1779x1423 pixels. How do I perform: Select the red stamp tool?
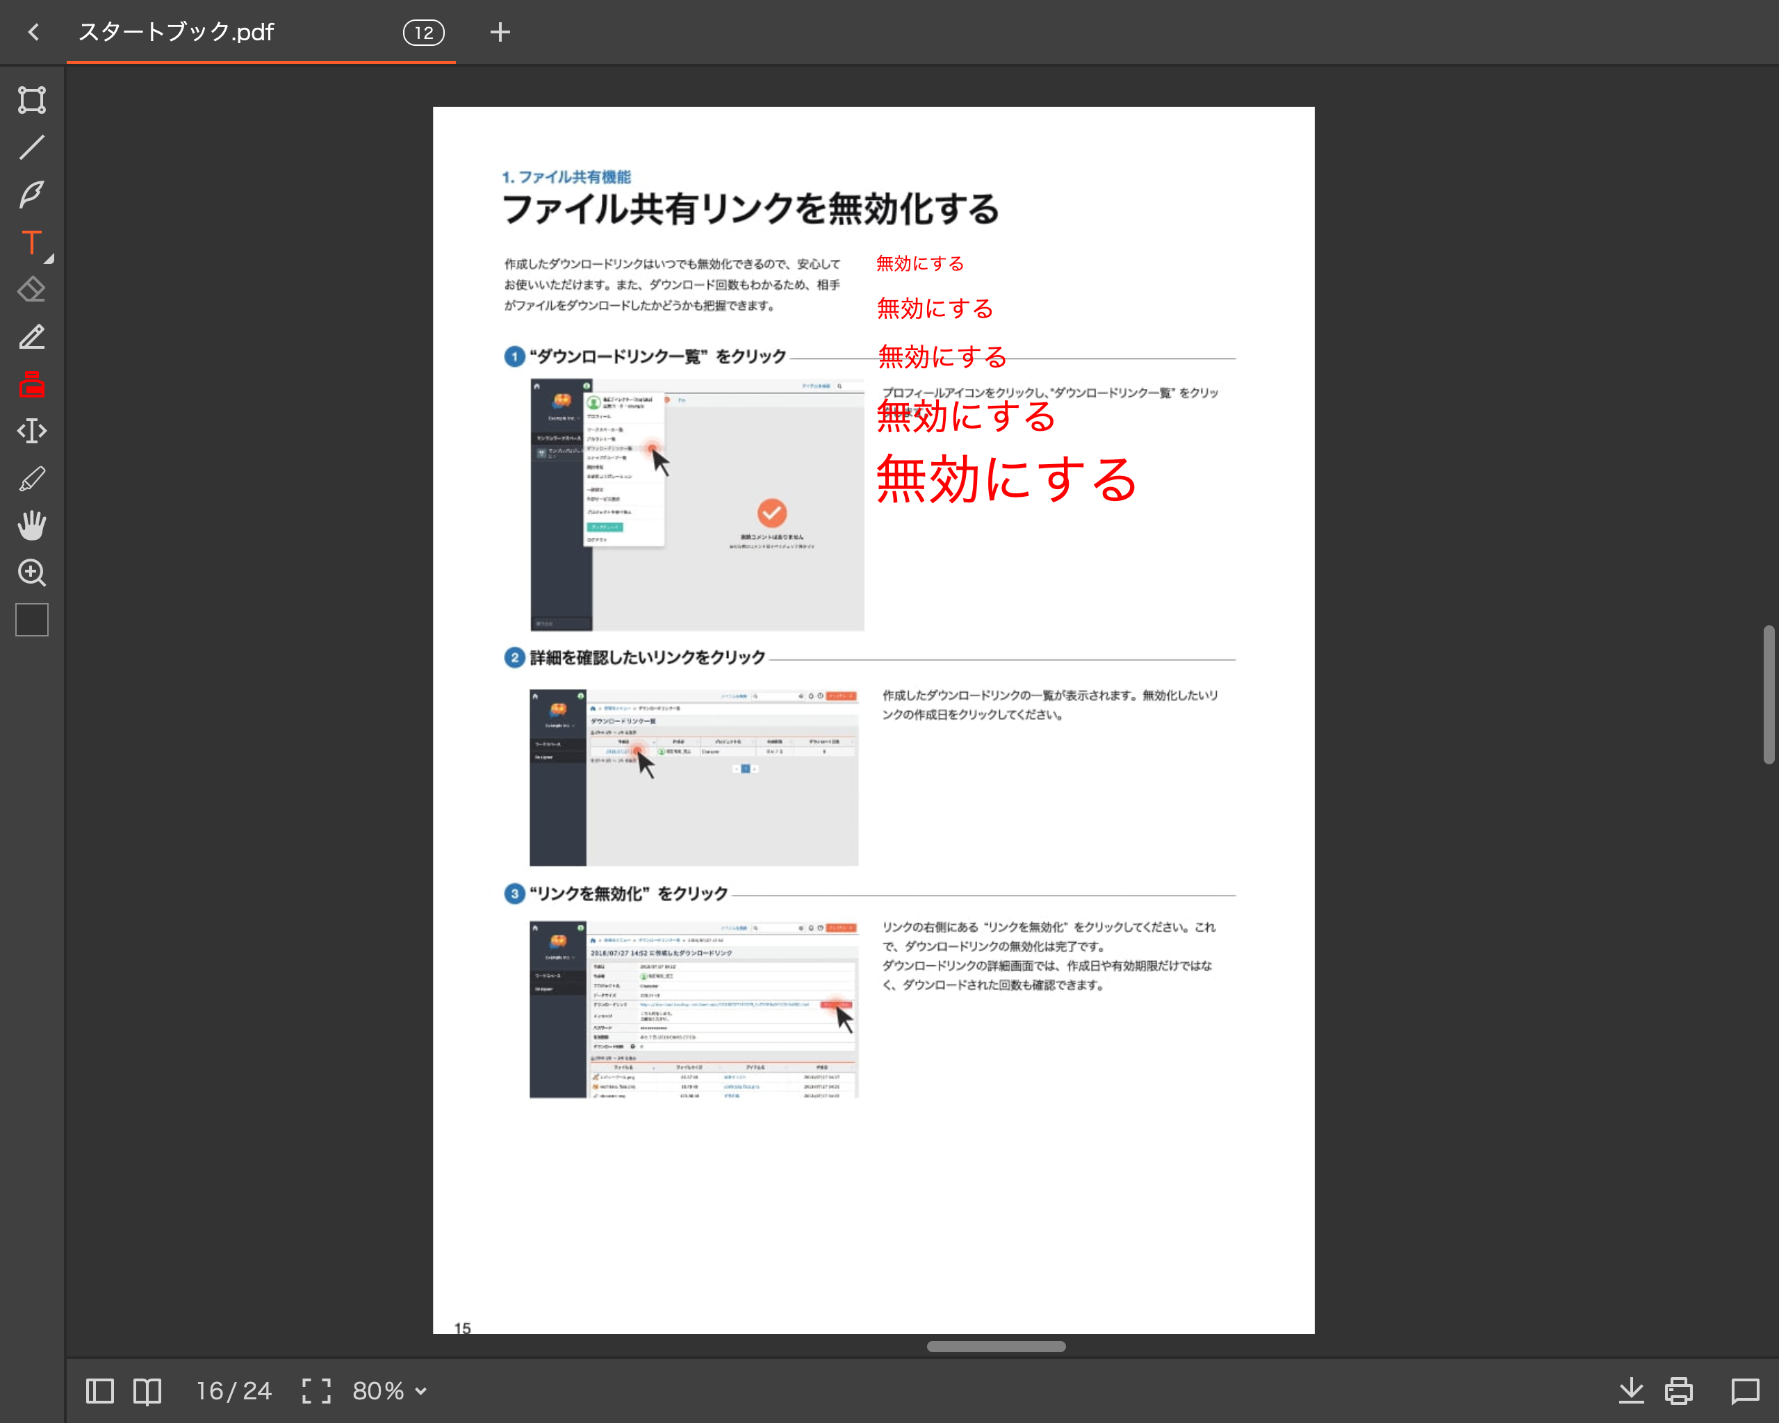pos(32,384)
